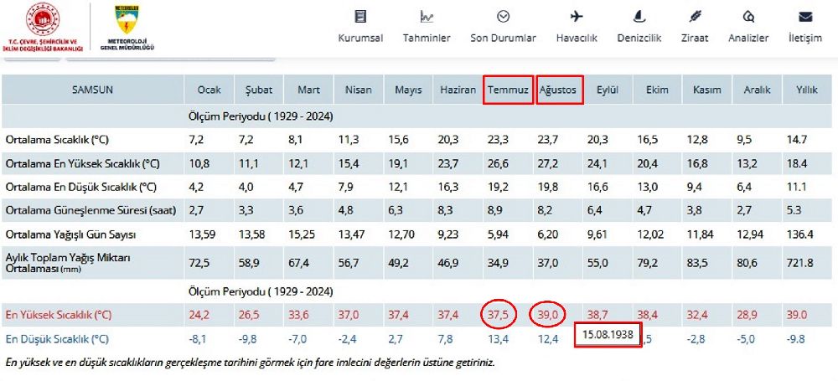The image size is (838, 381).
Task: Click the Havacılık airplane icon
Action: point(577,17)
